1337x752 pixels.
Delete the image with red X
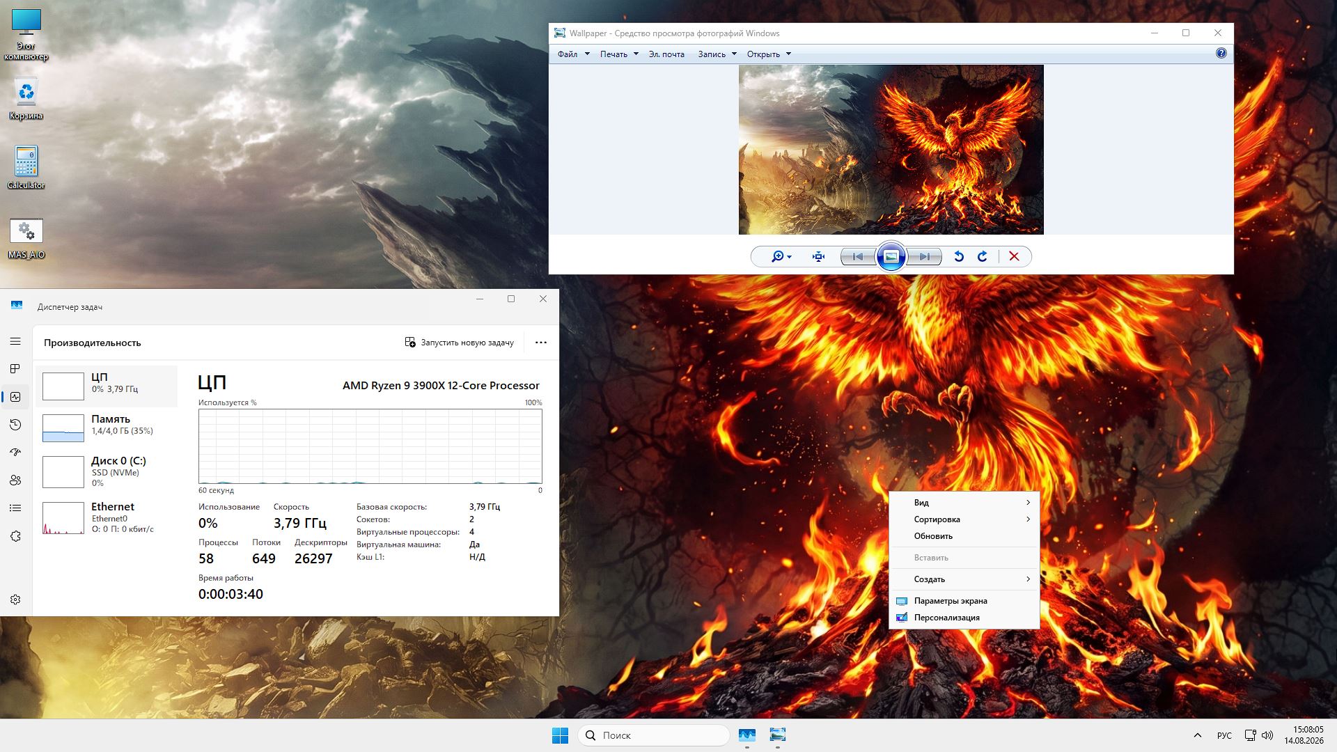(1014, 257)
